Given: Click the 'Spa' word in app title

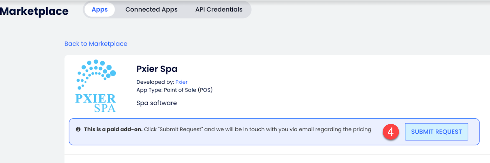Looking at the screenshot, I should point(169,69).
